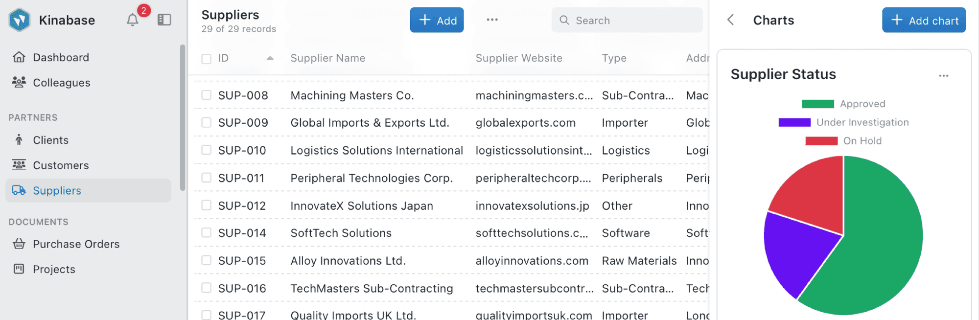979x320 pixels.
Task: Open Dashboard via the home icon
Action: (x=19, y=57)
